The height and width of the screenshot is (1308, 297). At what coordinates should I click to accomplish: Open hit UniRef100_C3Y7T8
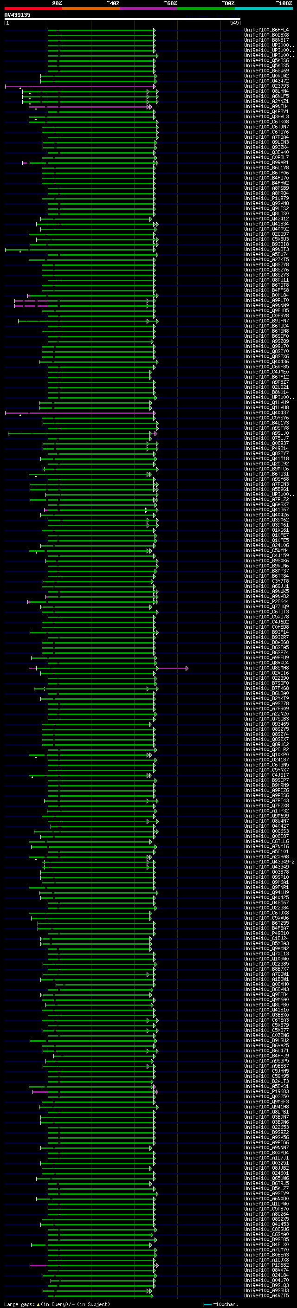266,581
